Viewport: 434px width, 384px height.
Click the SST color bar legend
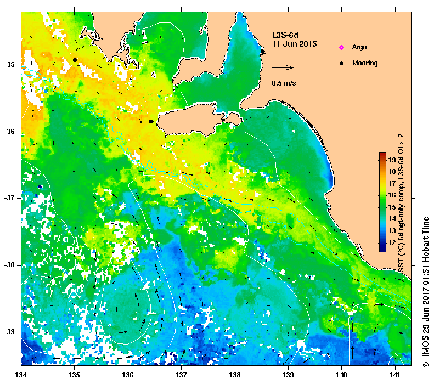click(x=382, y=202)
